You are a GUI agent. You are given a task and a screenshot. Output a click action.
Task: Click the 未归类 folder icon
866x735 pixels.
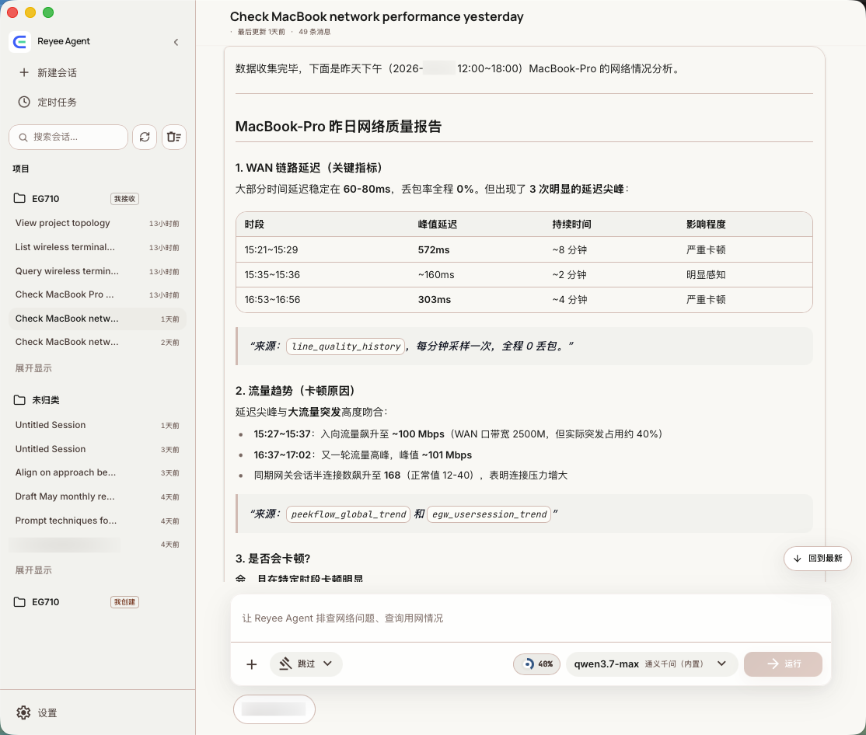click(19, 400)
